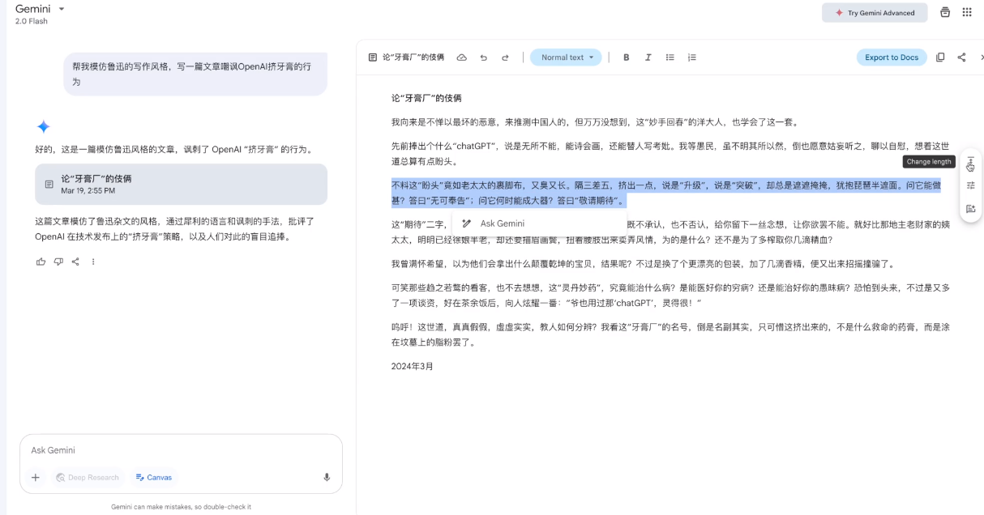Screen dimensions: 984x515
Task: Click paragraph starting 呜呼！这世道
Action: pyautogui.click(x=670, y=334)
